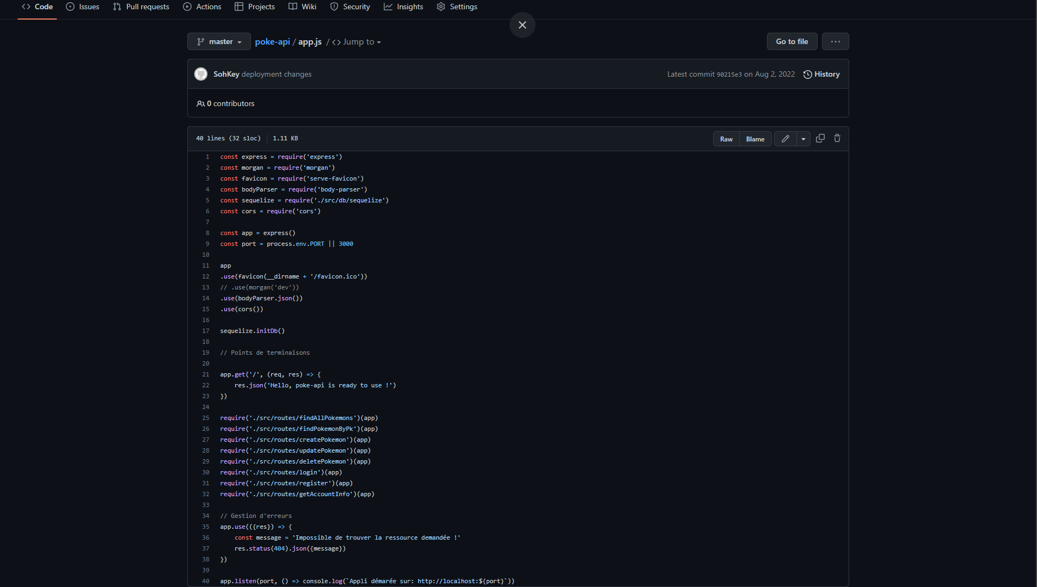Click the "// Gestion d'erreurs" comment
Image resolution: width=1037 pixels, height=587 pixels.
256,516
